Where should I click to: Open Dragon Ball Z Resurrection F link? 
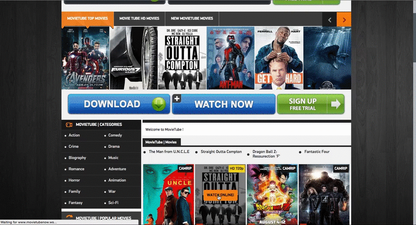point(266,154)
